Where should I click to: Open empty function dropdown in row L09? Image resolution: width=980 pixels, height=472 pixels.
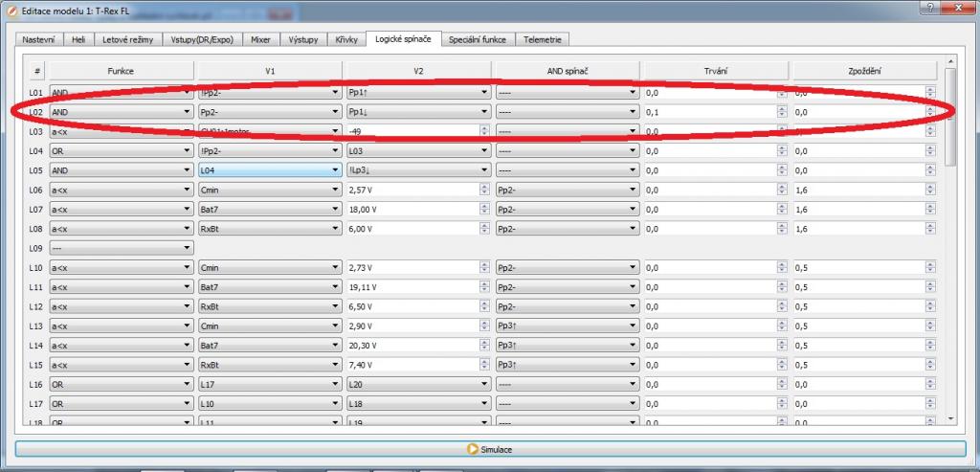121,248
